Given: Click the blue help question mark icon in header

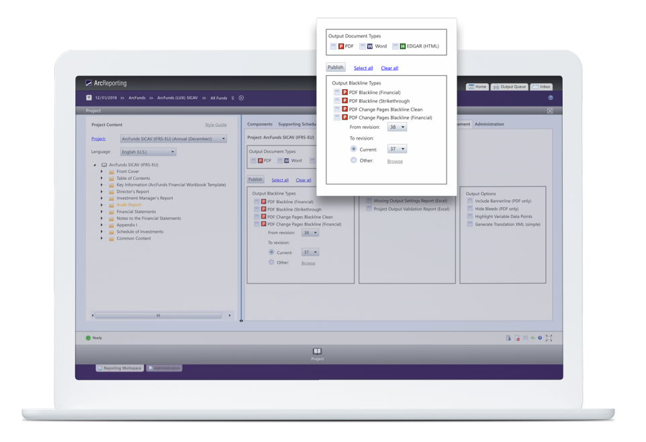Looking at the screenshot, I should click(550, 98).
